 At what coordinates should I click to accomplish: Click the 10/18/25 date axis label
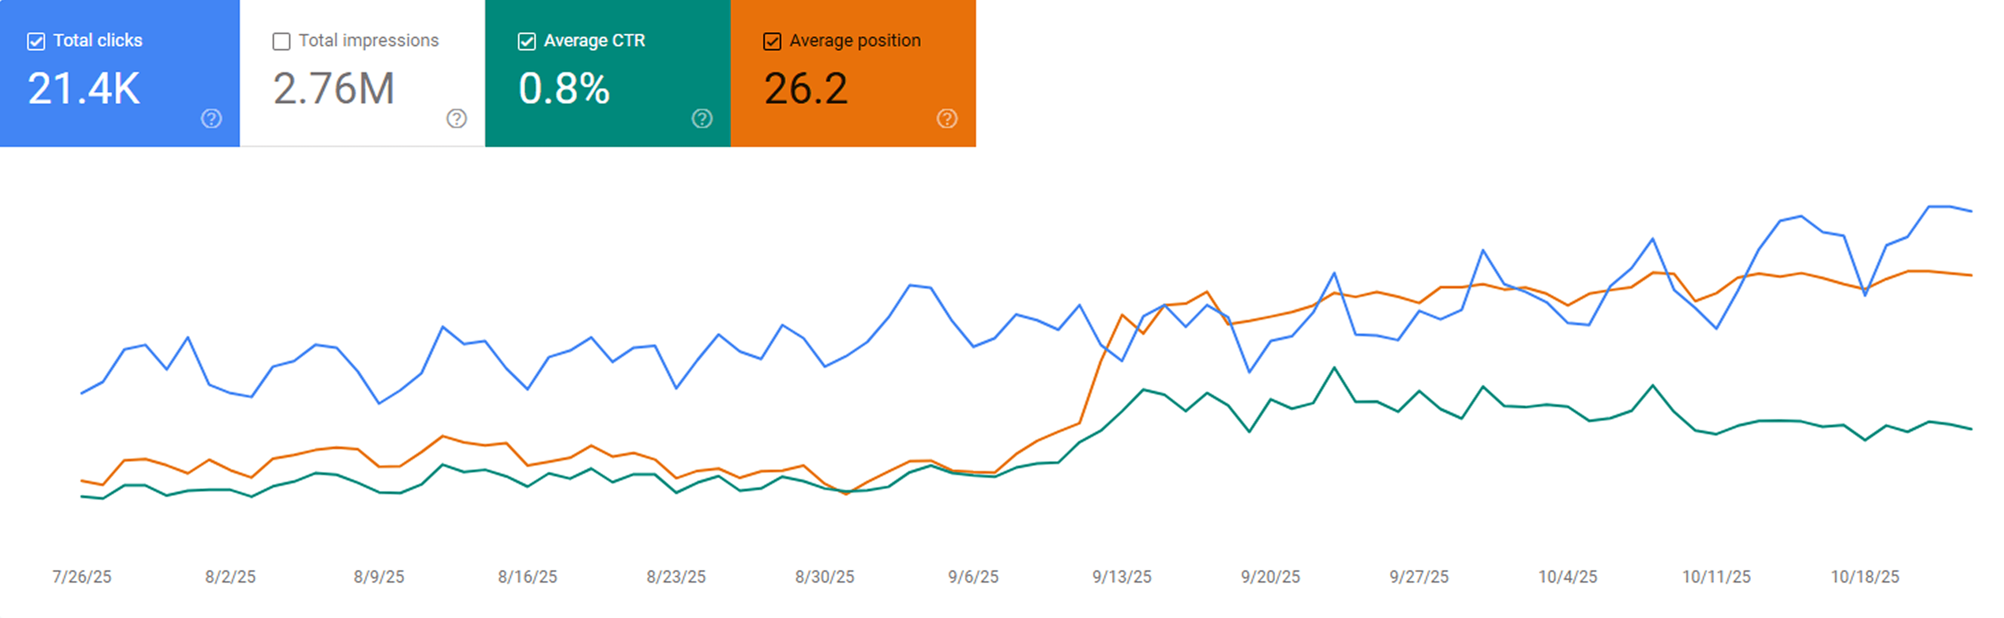pyautogui.click(x=1865, y=577)
